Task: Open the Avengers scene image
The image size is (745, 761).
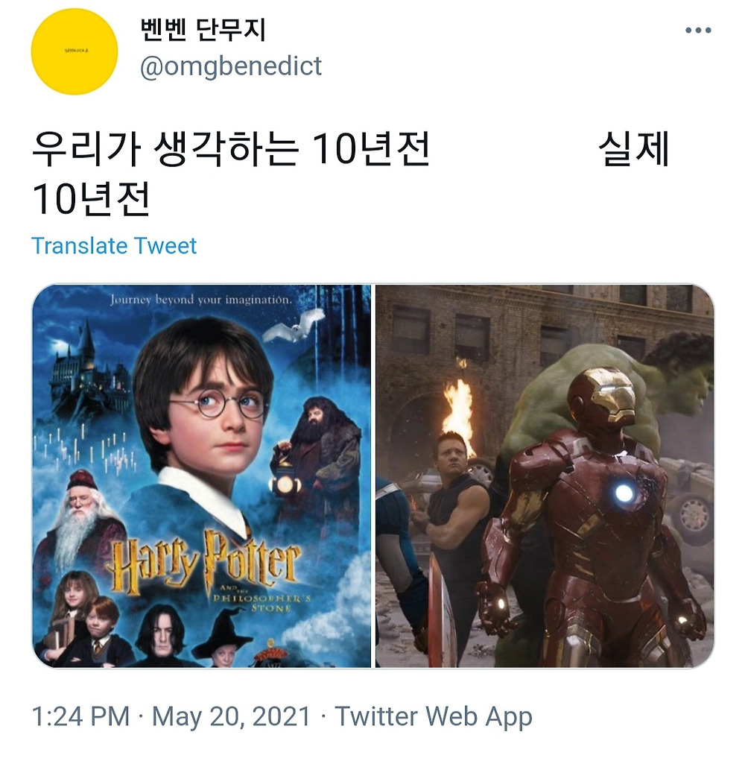Action: 545,476
